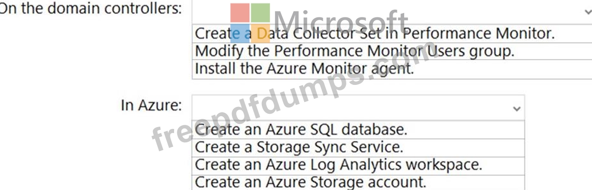Pick 'Install the Azure Monitor agent' option
The width and height of the screenshot is (592, 190).
[304, 68]
